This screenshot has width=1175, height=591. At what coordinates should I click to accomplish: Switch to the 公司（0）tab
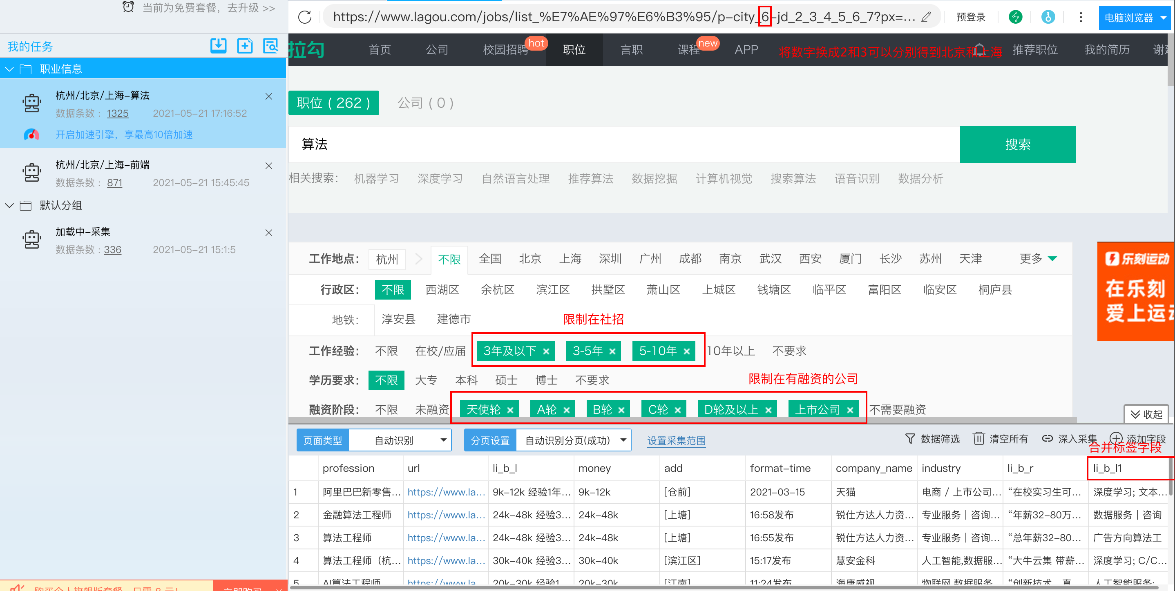click(425, 102)
